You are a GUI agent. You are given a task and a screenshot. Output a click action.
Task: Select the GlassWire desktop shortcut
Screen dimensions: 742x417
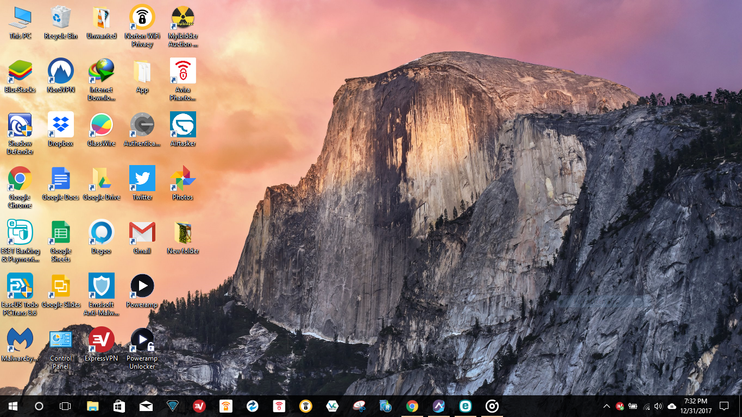pos(102,130)
